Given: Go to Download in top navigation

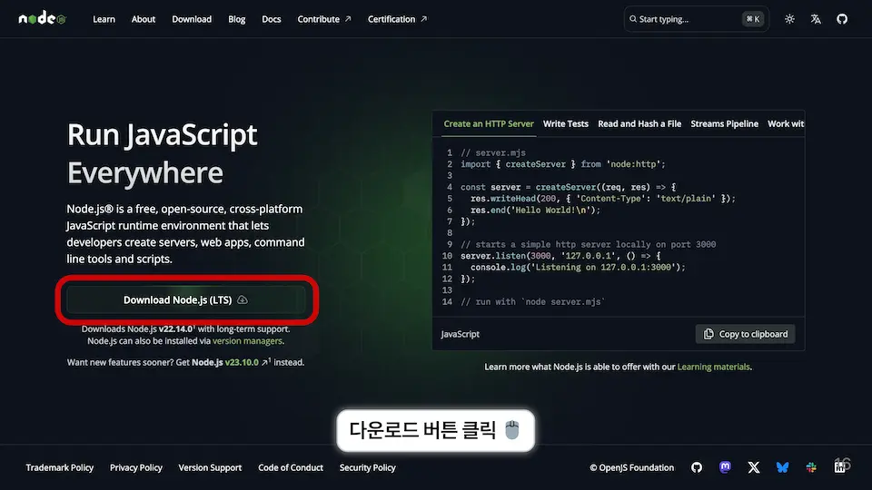Looking at the screenshot, I should [x=192, y=19].
